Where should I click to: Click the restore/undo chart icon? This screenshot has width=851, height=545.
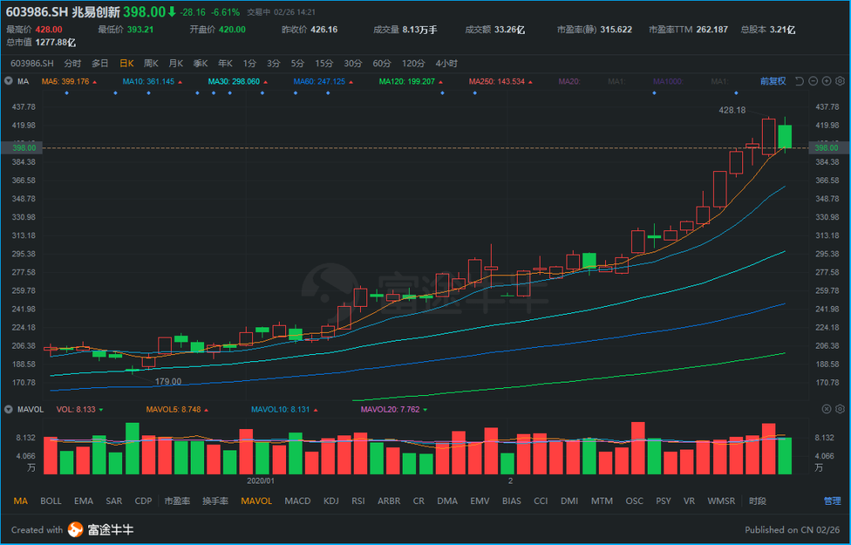point(799,80)
